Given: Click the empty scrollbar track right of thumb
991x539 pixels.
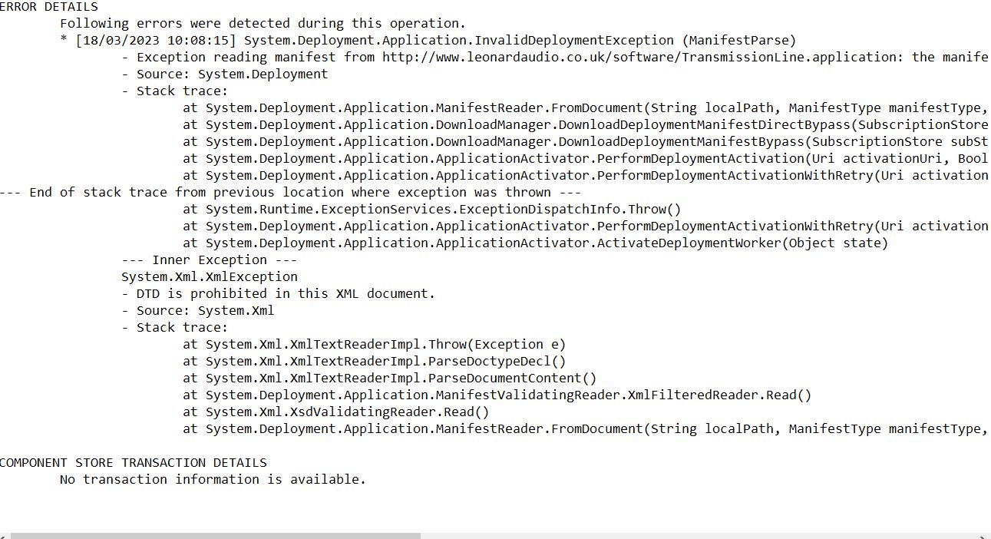Looking at the screenshot, I should point(699,536).
